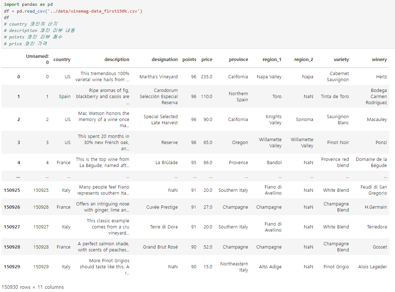Click the 'Cuvée Prestige' designation cell

coord(162,207)
